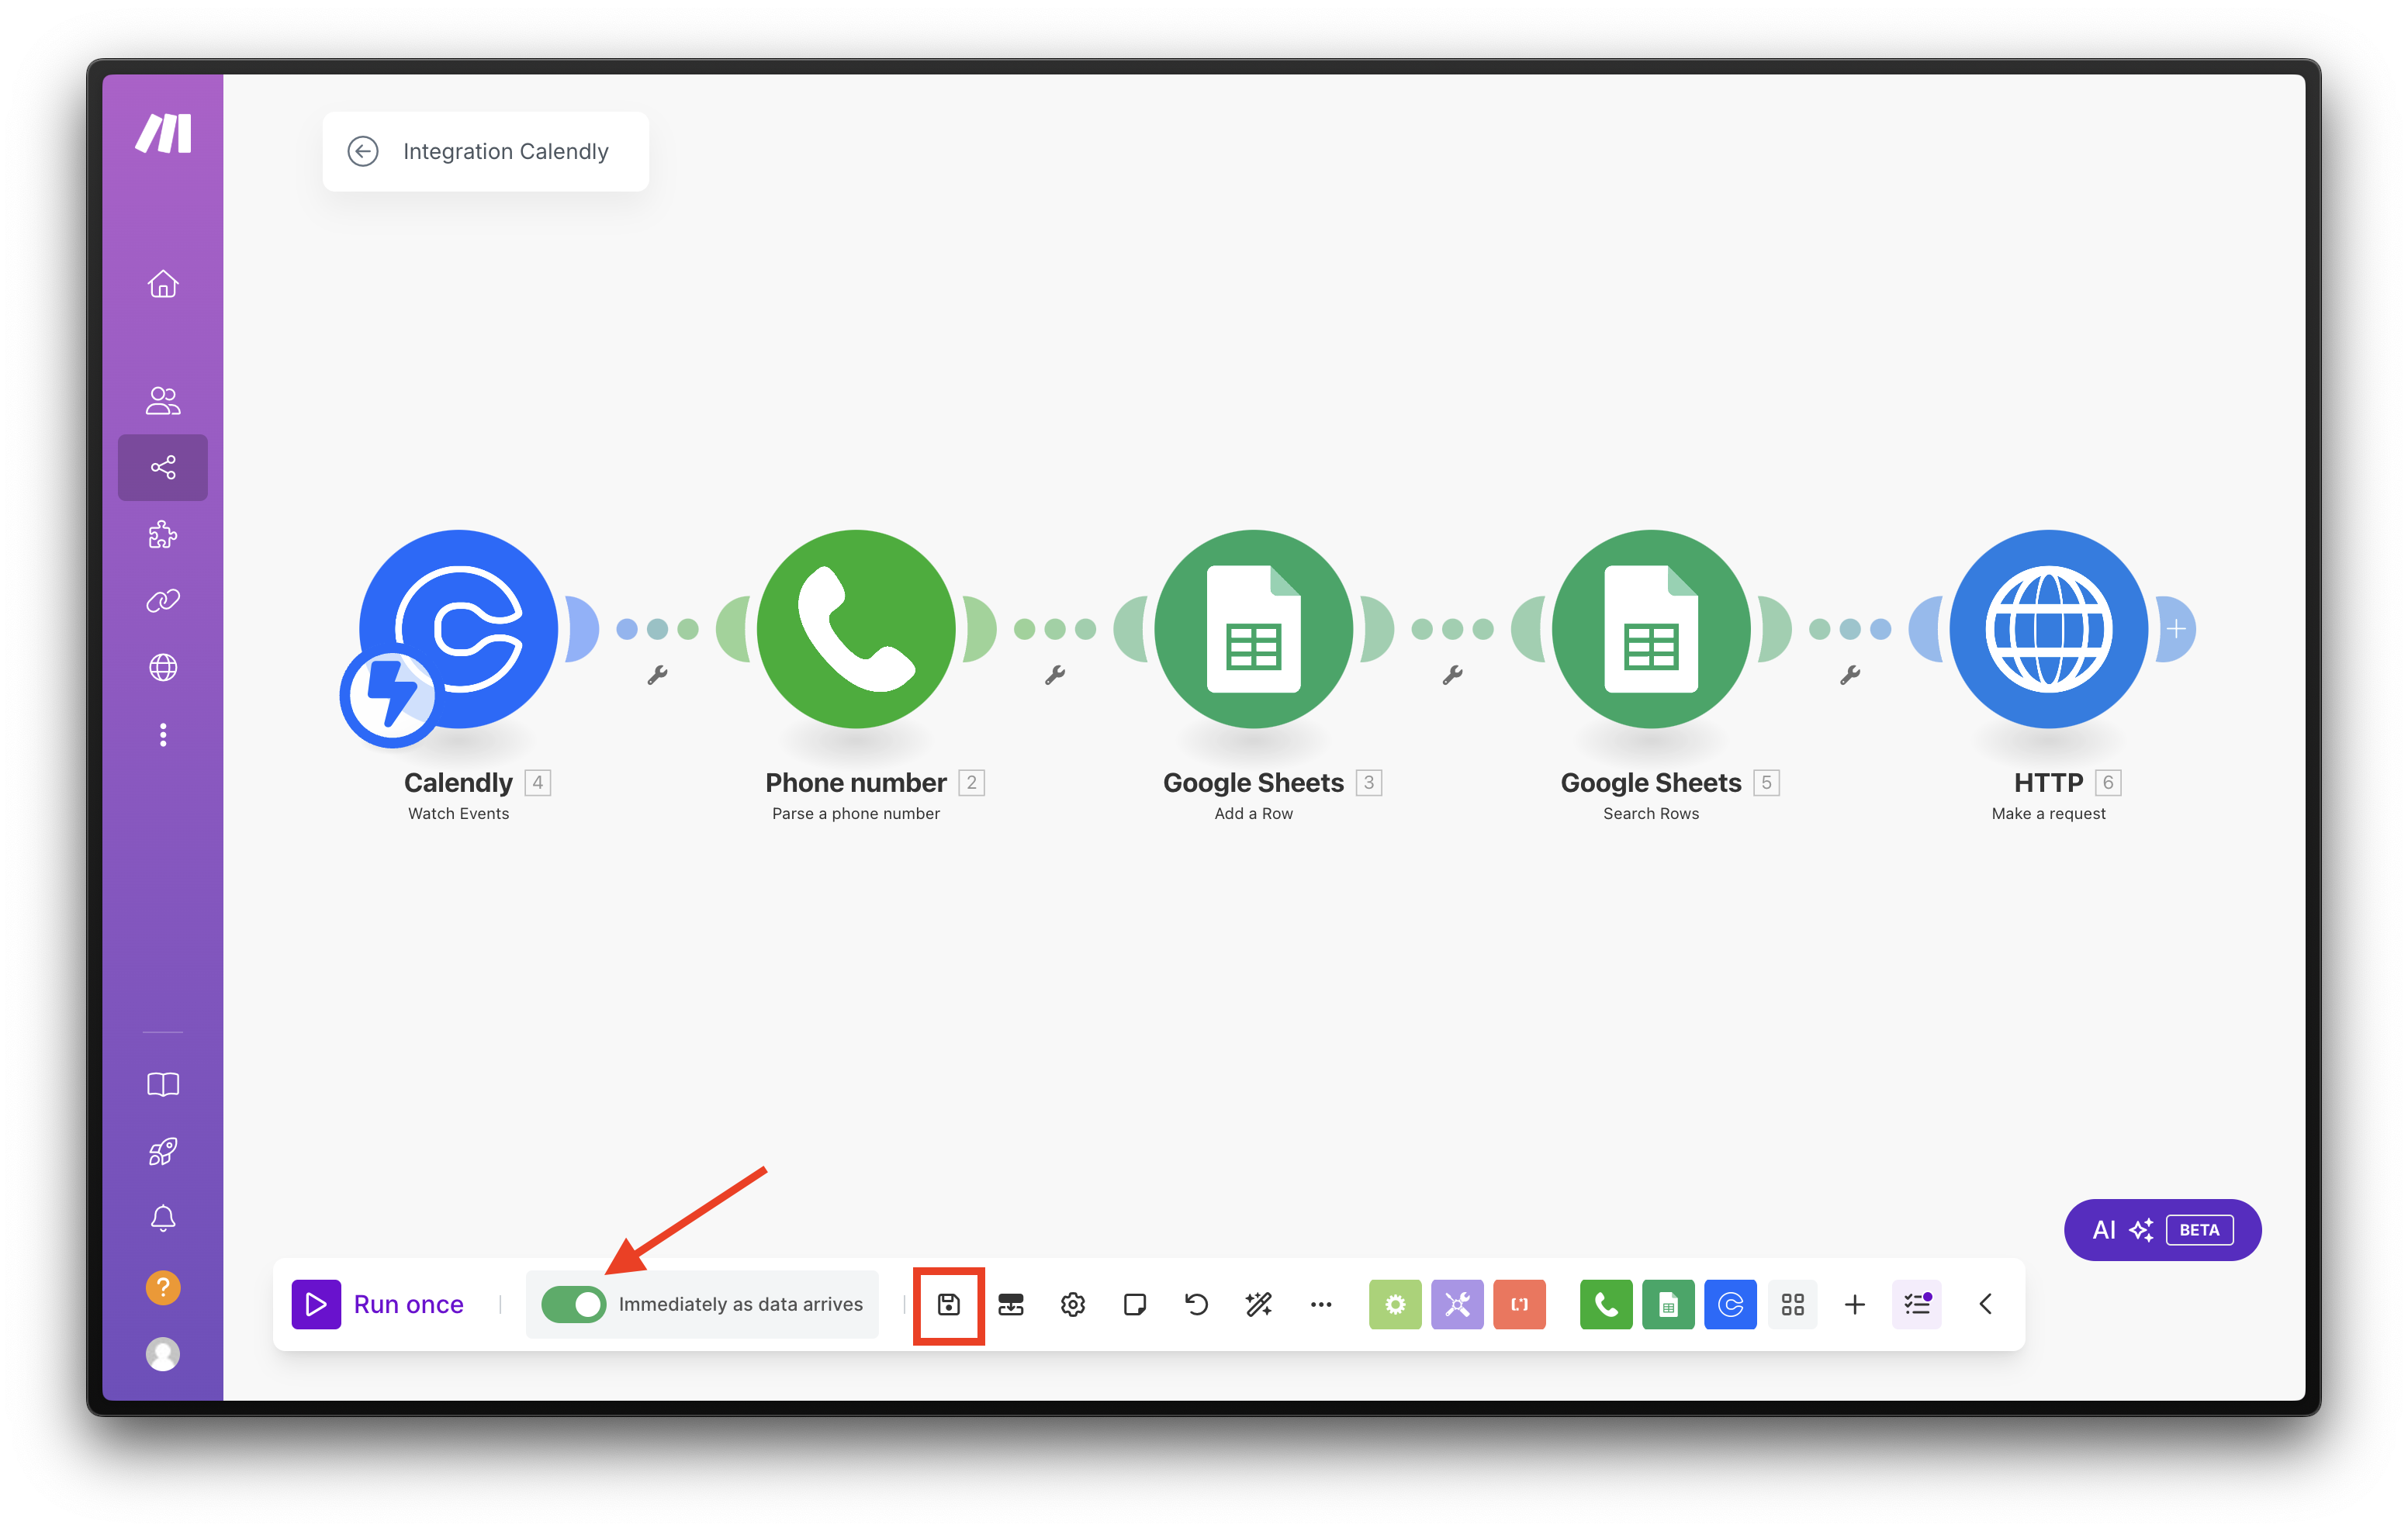Open Home in the left sidebar

pyautogui.click(x=163, y=284)
